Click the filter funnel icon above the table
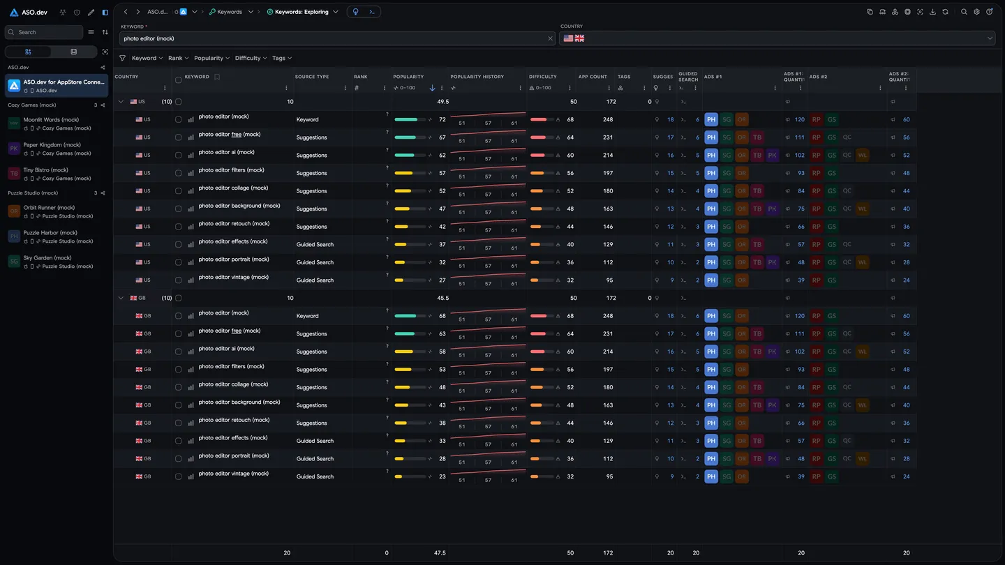The height and width of the screenshot is (565, 1005). point(123,58)
